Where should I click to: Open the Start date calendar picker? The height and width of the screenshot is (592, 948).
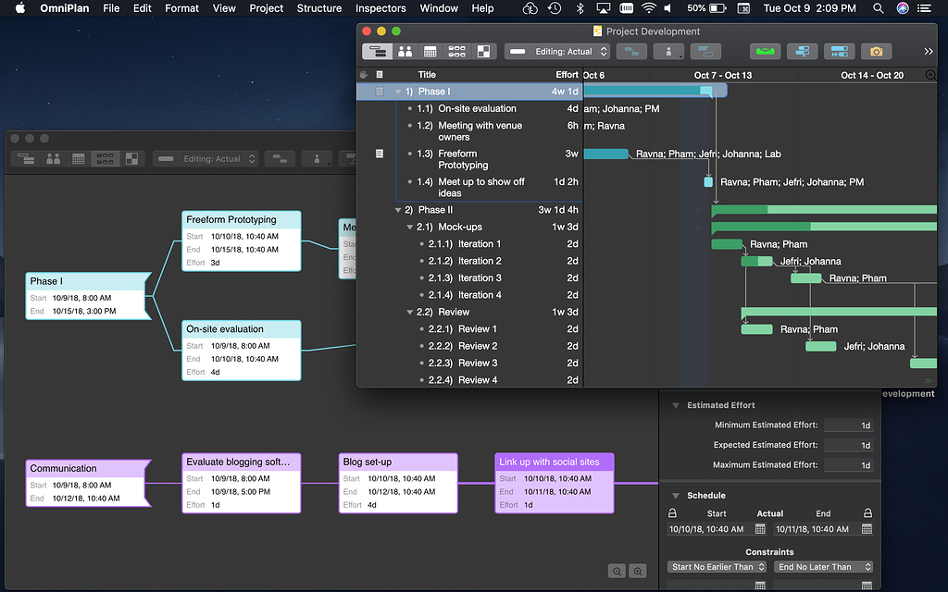(x=760, y=529)
